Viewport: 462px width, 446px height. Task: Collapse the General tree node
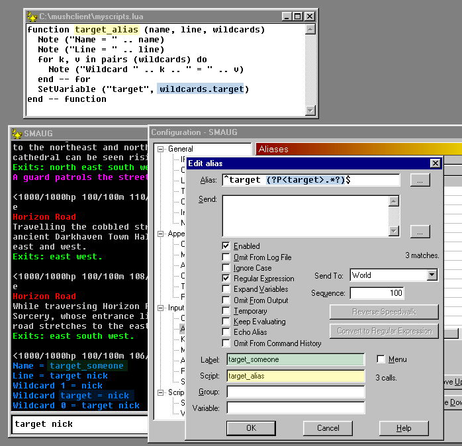pos(160,150)
